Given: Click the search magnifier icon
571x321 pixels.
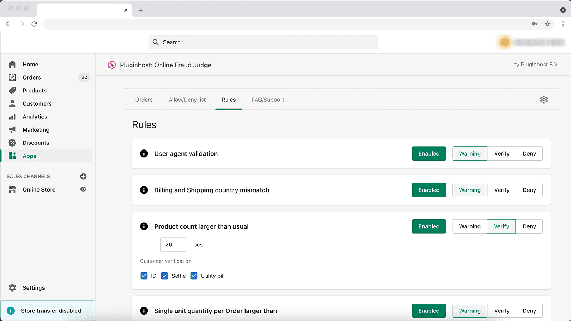Looking at the screenshot, I should pyautogui.click(x=156, y=42).
